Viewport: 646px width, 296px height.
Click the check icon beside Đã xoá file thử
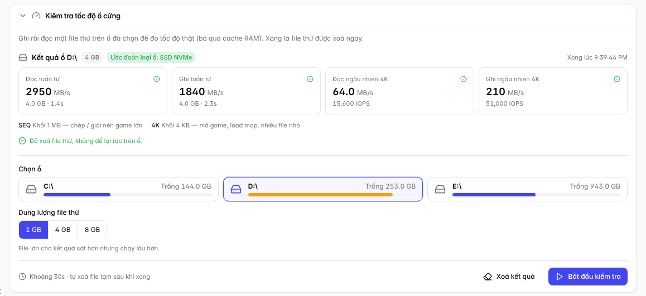pyautogui.click(x=22, y=141)
